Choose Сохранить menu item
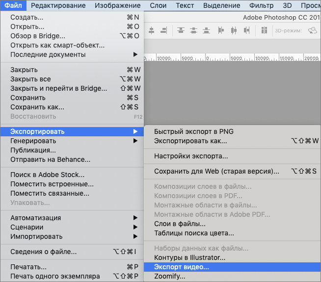 72,98
